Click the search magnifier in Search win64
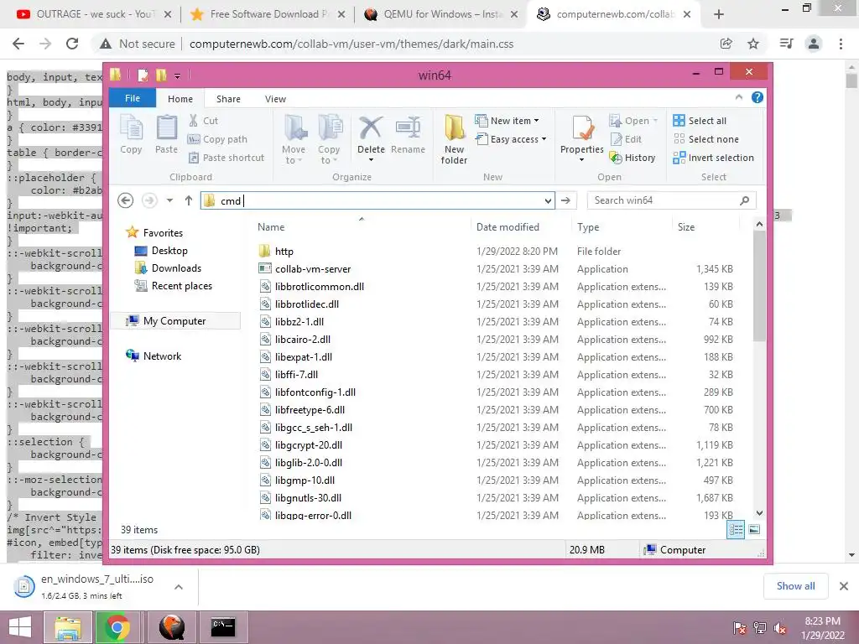 coord(745,200)
